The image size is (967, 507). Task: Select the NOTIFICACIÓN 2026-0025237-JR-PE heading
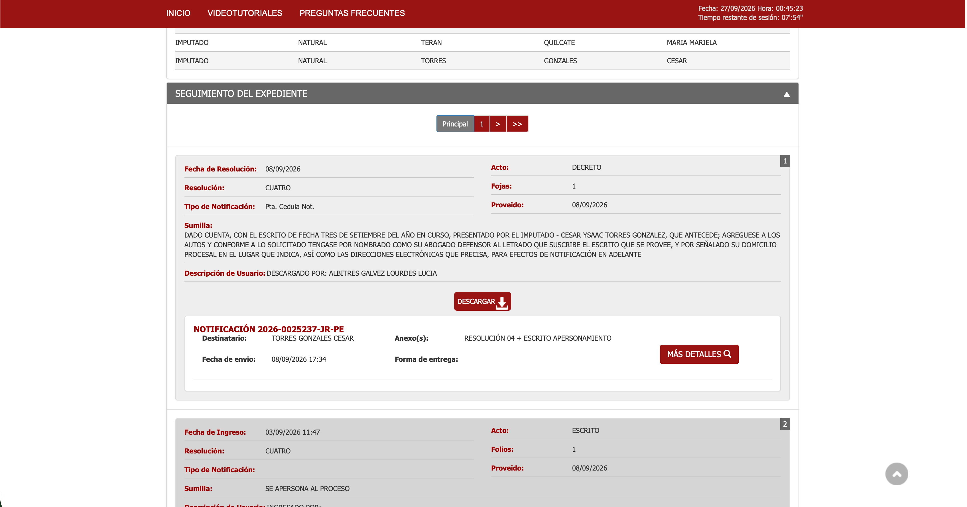tap(269, 329)
